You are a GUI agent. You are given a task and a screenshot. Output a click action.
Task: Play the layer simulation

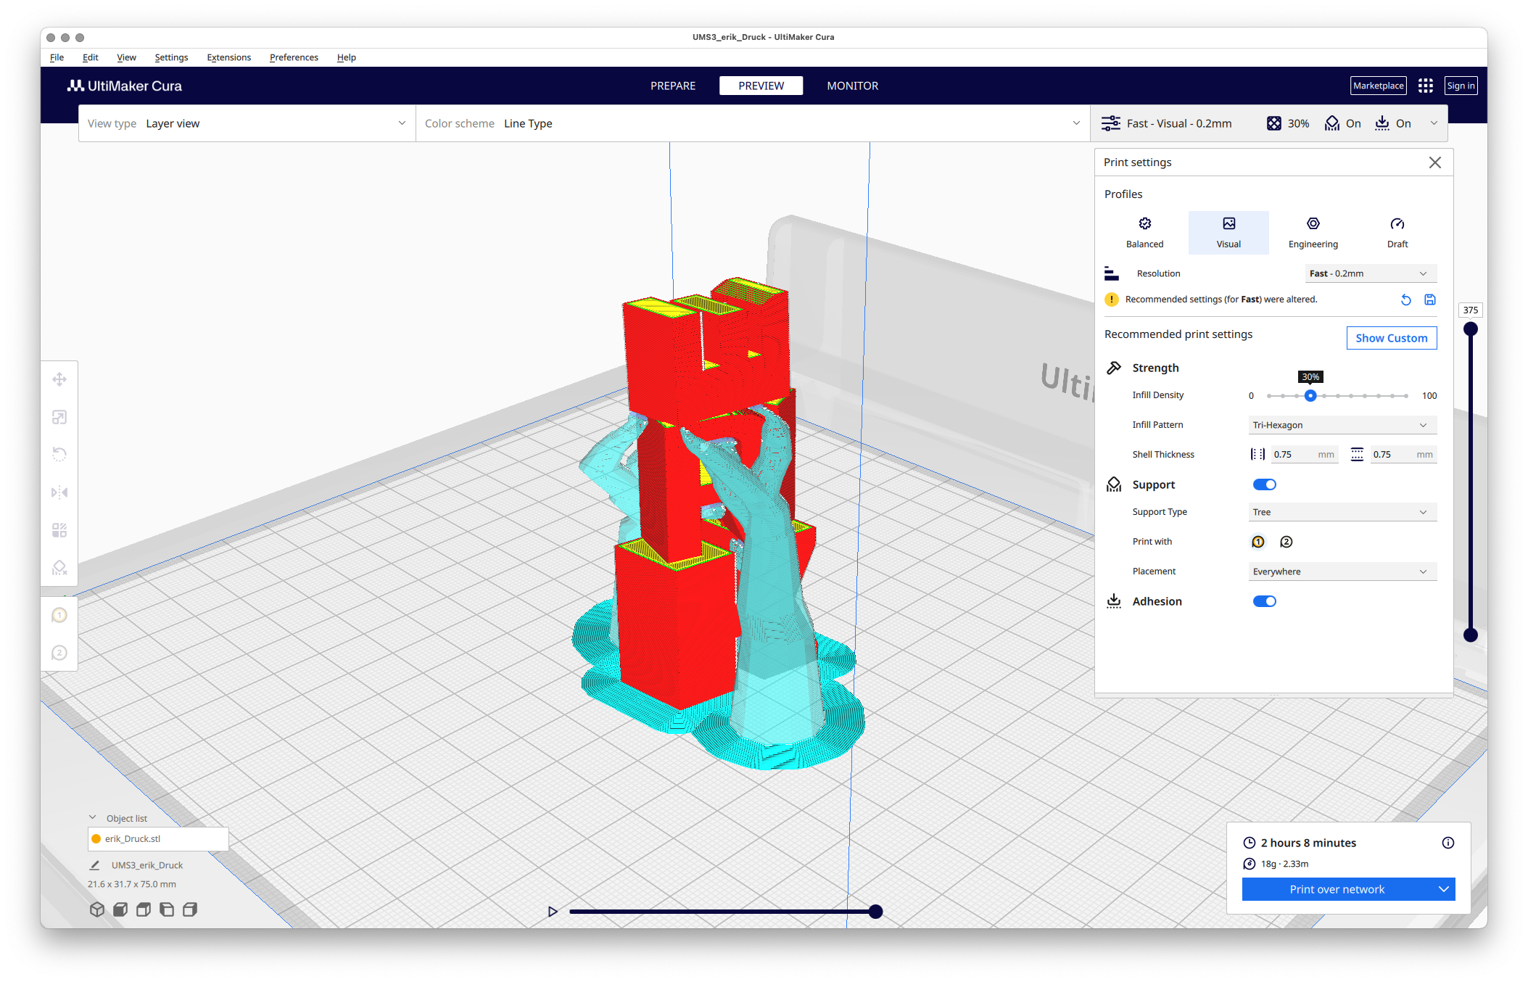pyautogui.click(x=553, y=912)
